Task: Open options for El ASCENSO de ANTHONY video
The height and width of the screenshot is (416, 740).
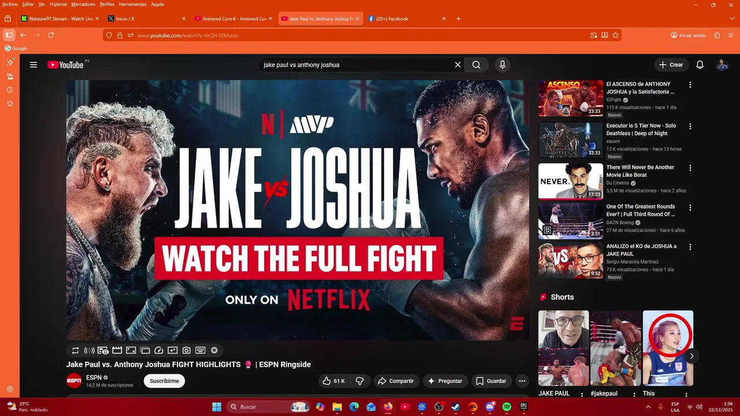Action: 690,85
